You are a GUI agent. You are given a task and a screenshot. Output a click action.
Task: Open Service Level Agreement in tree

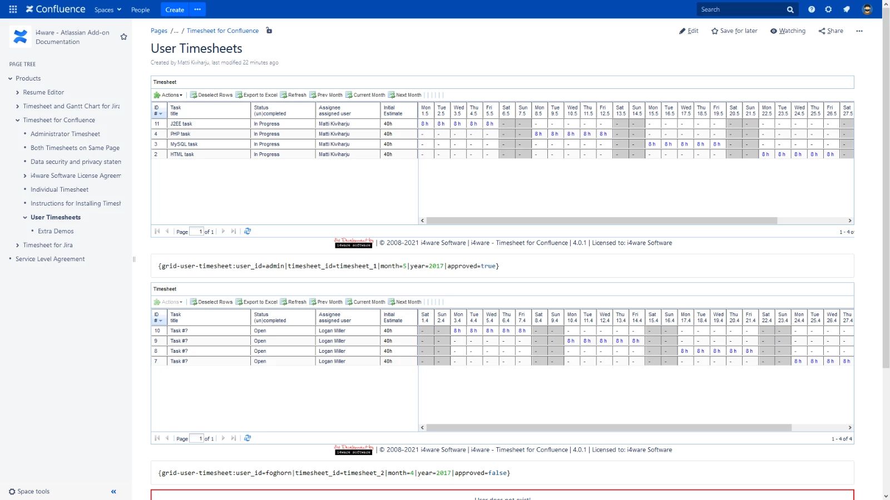tap(50, 259)
